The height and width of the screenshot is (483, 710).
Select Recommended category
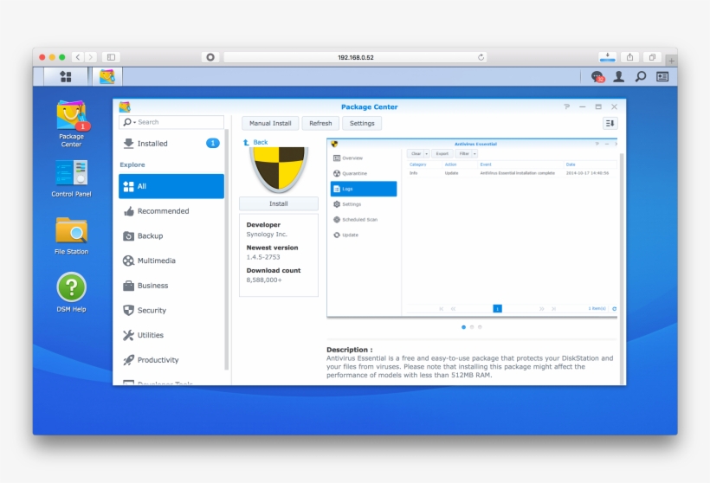point(171,211)
